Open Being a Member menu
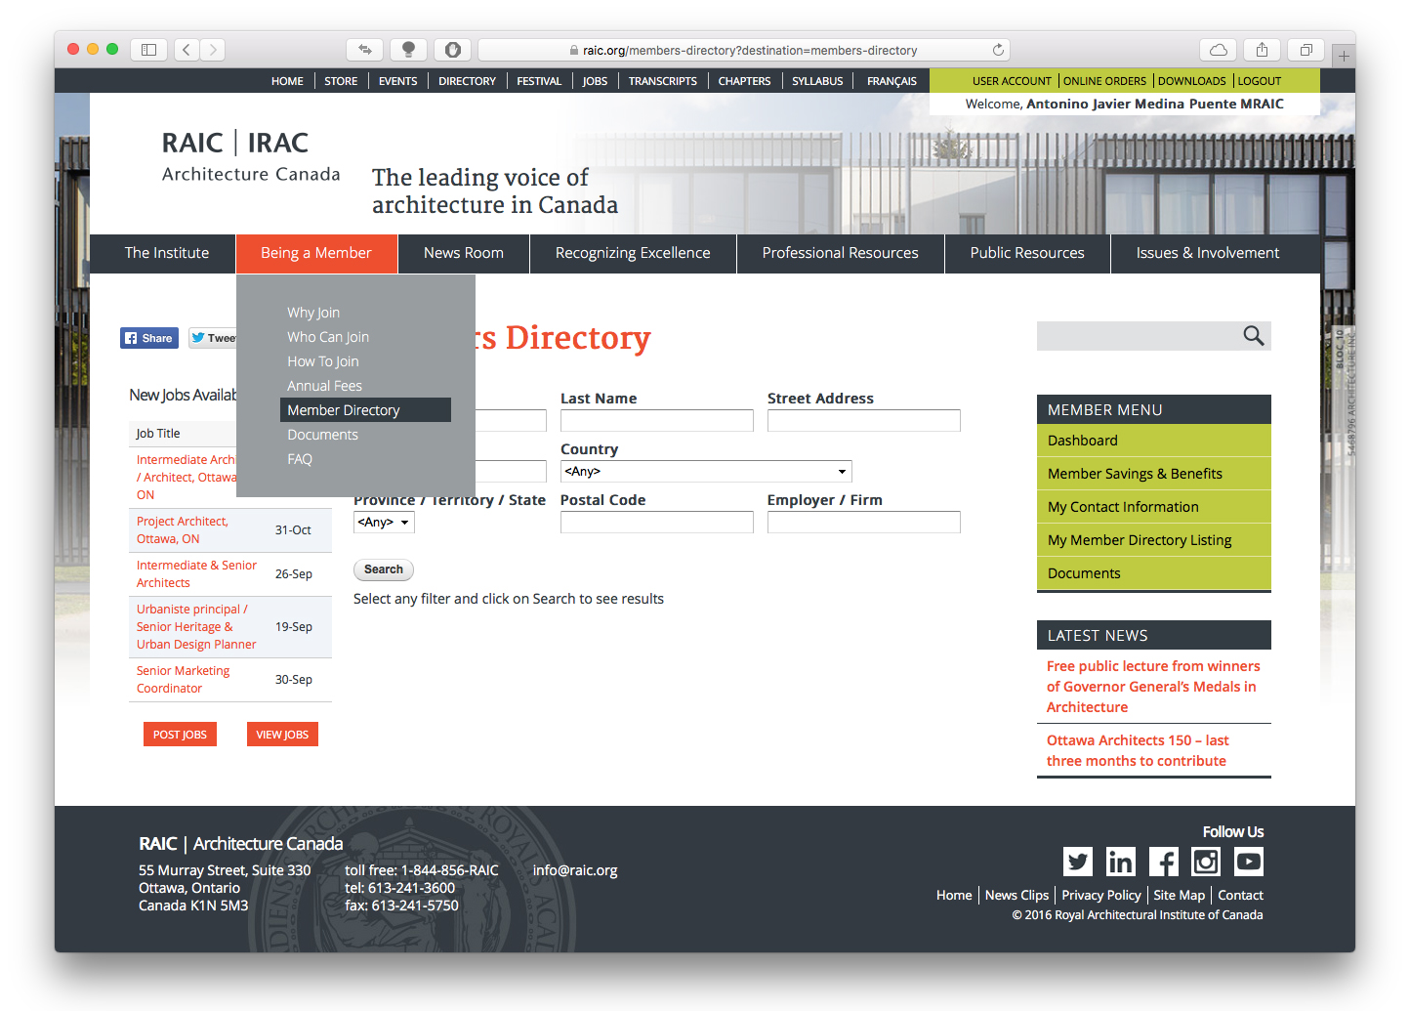The image size is (1410, 1011). click(x=316, y=253)
